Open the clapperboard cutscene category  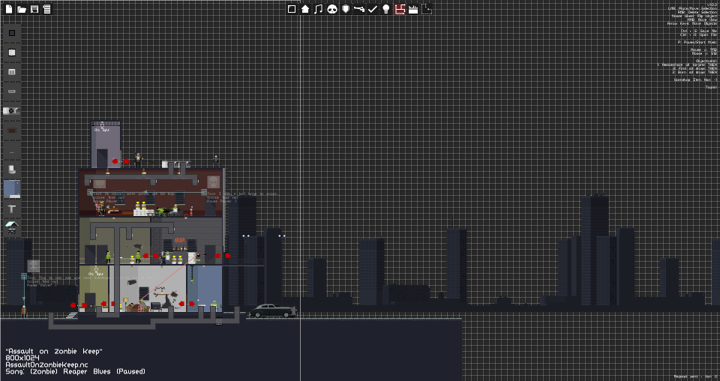click(413, 9)
